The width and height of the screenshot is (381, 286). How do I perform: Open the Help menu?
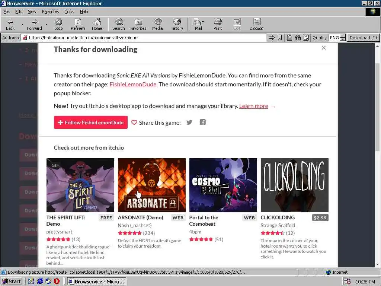(x=84, y=12)
